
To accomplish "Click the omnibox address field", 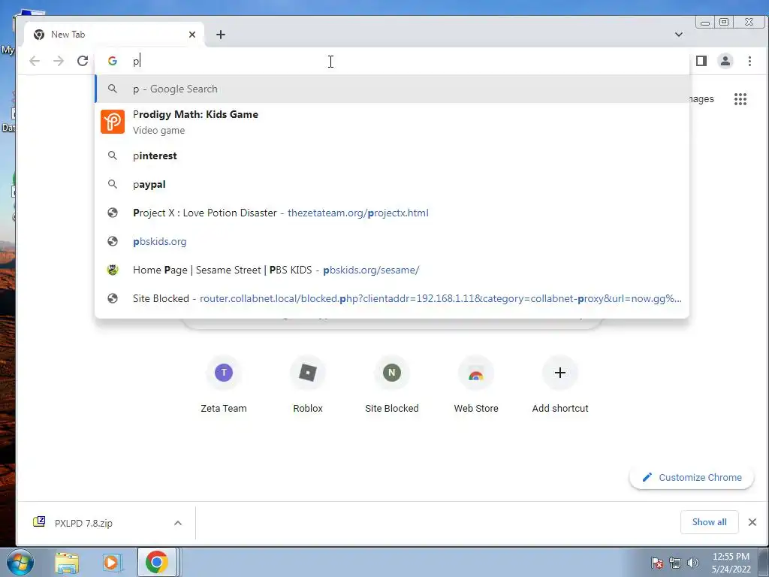I will 392,61.
